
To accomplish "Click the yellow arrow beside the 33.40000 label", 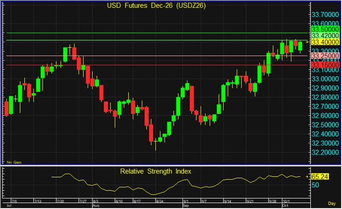I will click(307, 42).
